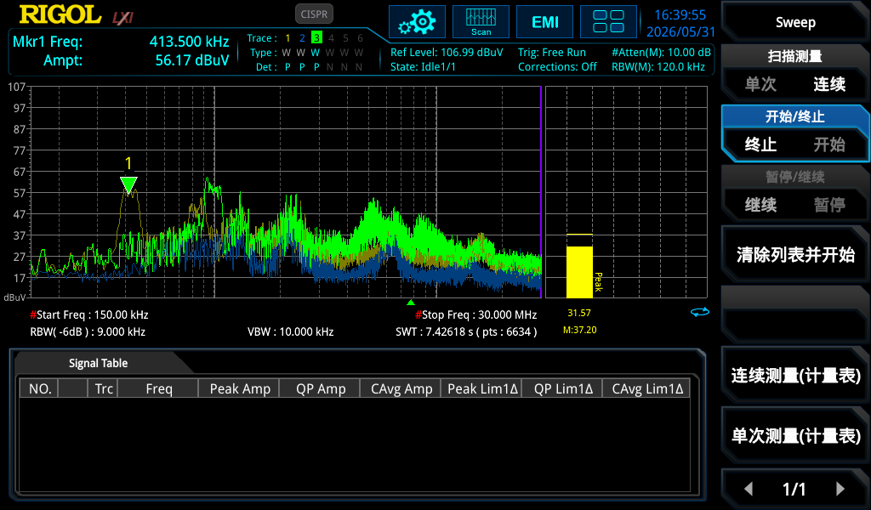Click RBW(-6dB) 9.000 kHz value

88,331
